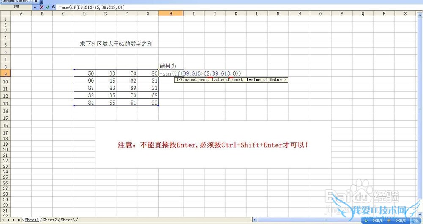This screenshot has width=423, height=224.
Task: Go to next sheet with tab navigation arrow
Action: [13, 220]
